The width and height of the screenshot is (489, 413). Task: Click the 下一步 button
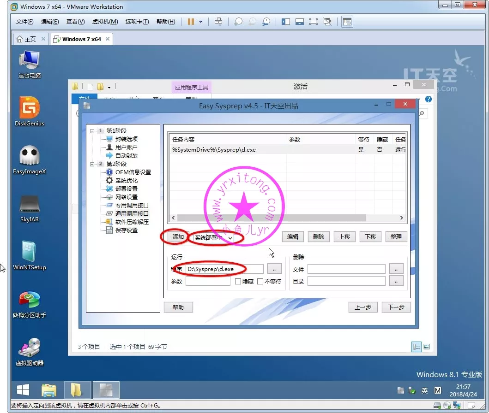point(396,307)
